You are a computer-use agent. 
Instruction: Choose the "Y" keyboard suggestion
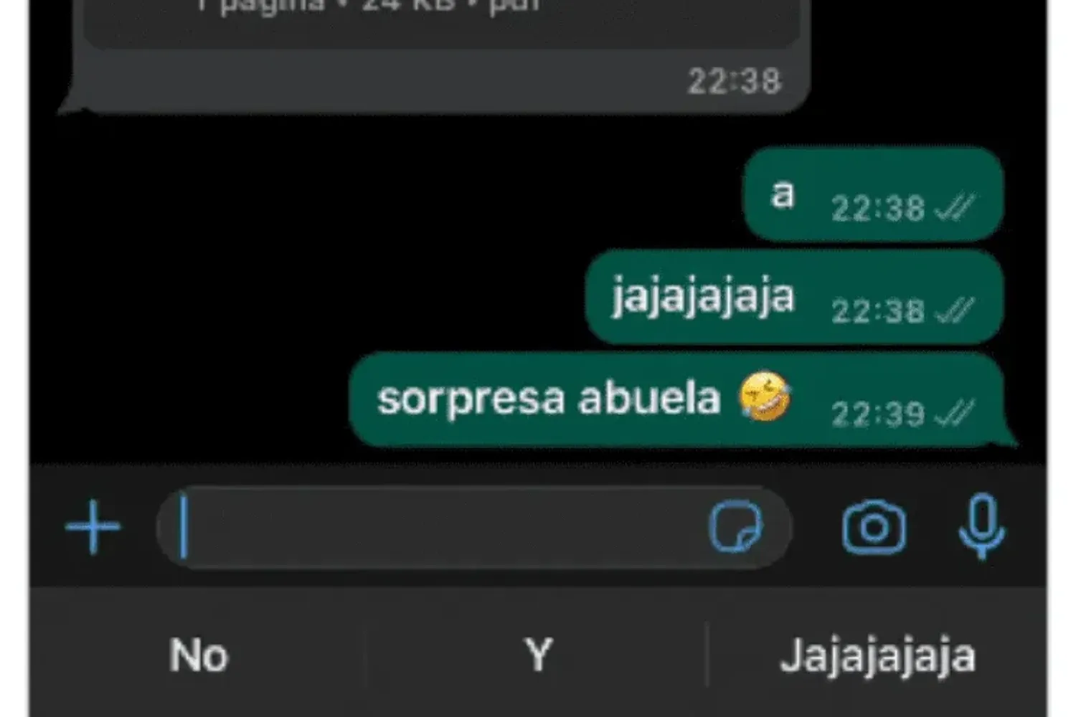coord(538,655)
